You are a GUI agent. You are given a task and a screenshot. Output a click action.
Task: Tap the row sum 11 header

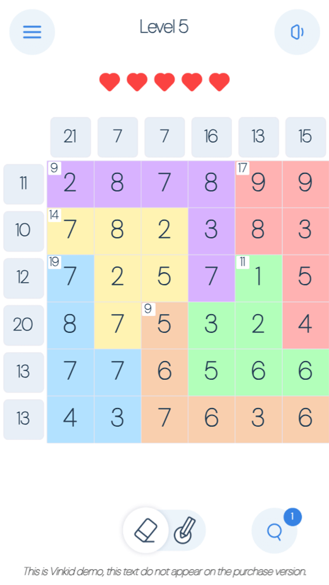pyautogui.click(x=23, y=184)
